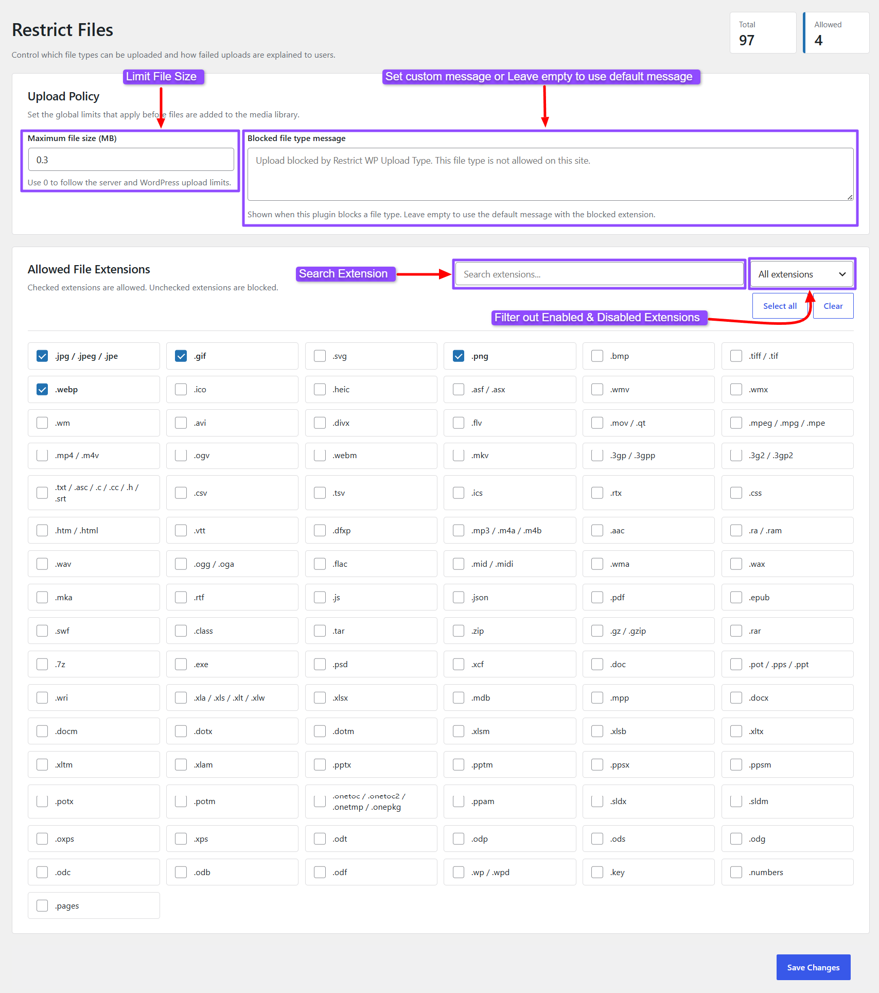Enable the .xla / .xls / .xlt / .xlw extension

pyautogui.click(x=181, y=698)
